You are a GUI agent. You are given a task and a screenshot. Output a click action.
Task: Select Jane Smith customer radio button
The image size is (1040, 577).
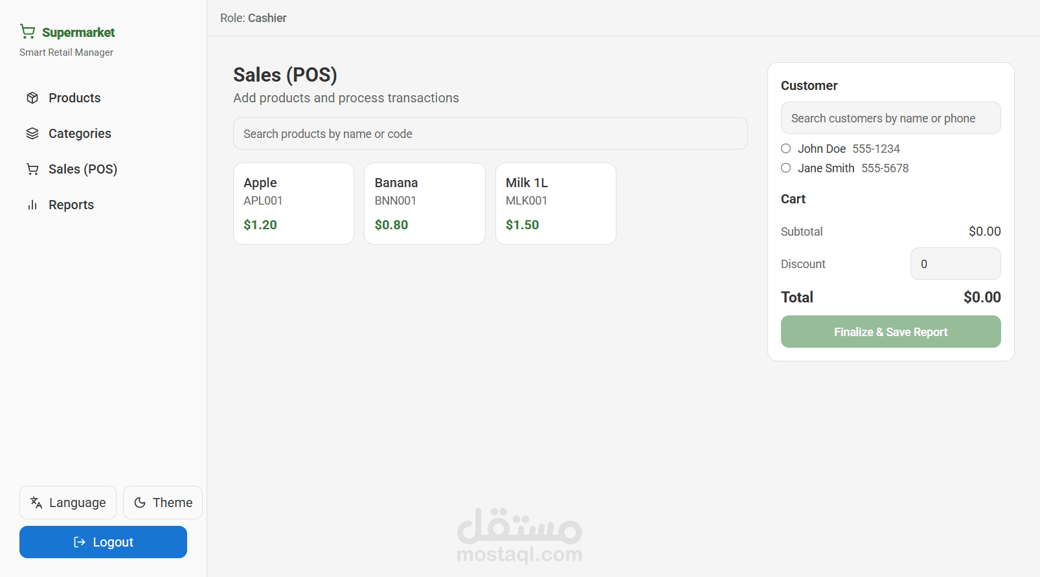pyautogui.click(x=786, y=168)
